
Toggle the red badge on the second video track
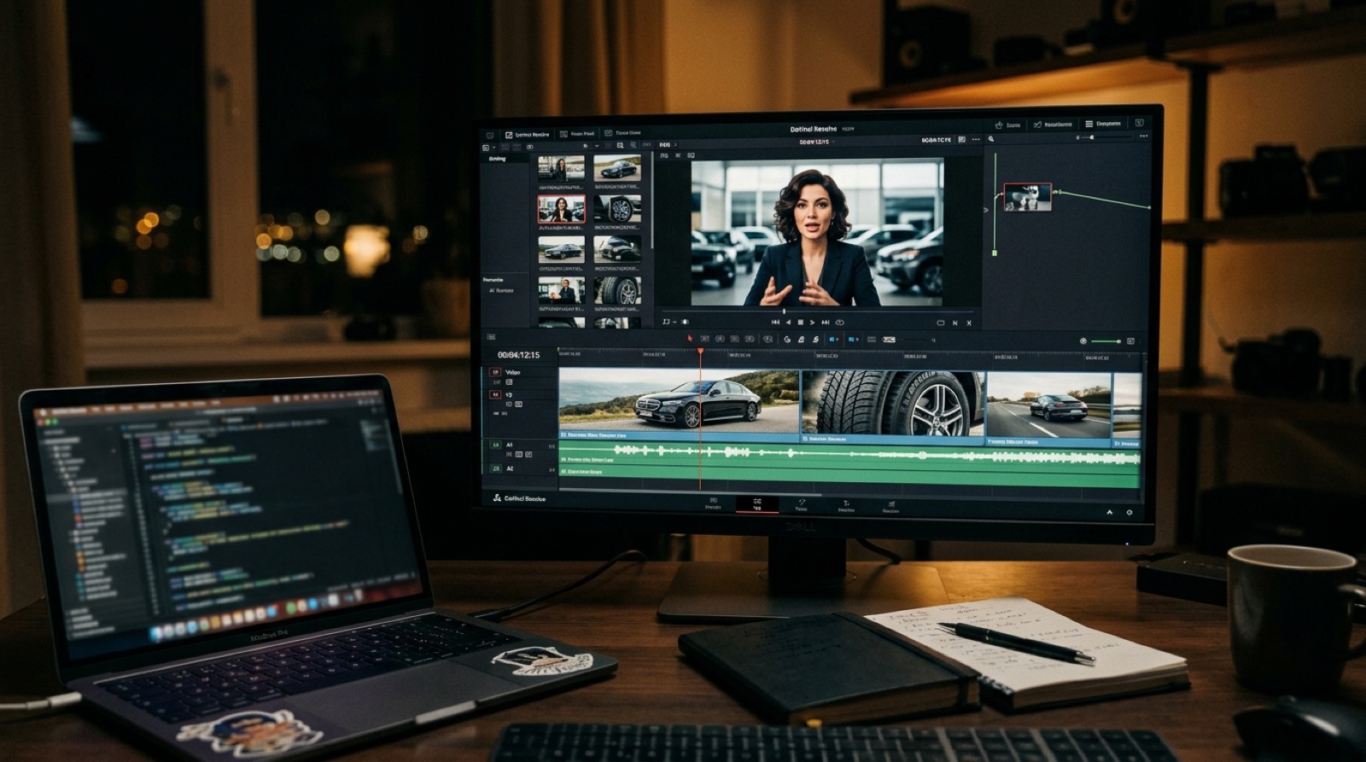[x=495, y=394]
